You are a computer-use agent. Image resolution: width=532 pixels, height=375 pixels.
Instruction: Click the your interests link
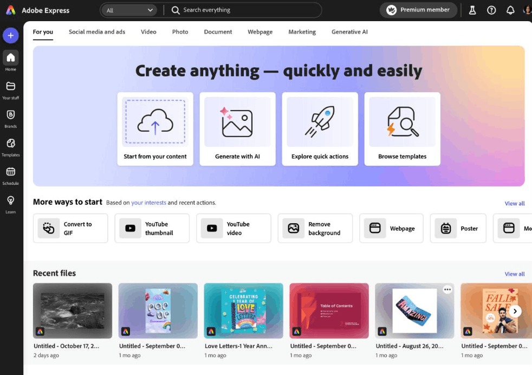[x=148, y=203]
